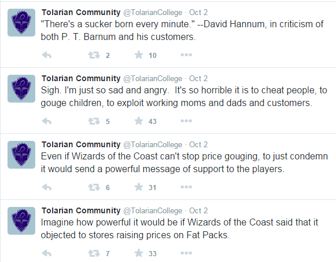Open Tolarian Community profile from first tweet
336x262 pixels.
[x=81, y=12]
